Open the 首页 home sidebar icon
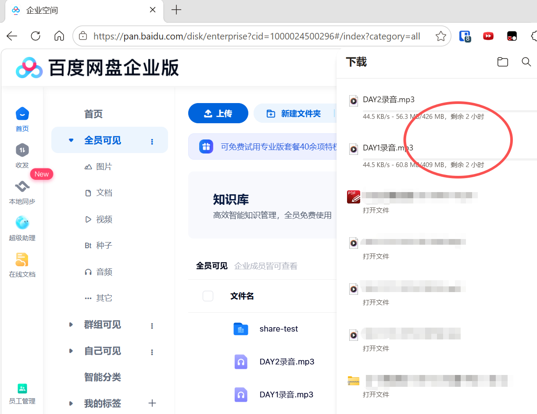 (x=22, y=114)
